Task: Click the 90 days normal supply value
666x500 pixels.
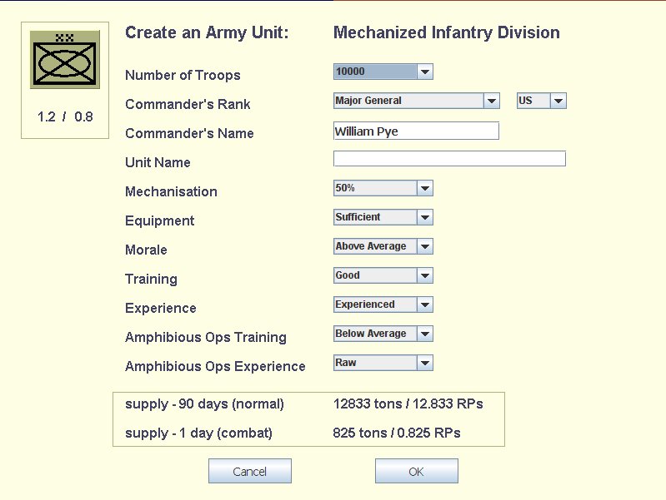Action: 408,404
